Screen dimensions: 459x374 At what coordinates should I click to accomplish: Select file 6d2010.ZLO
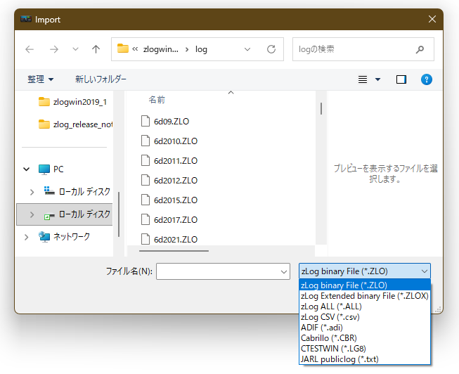click(169, 141)
